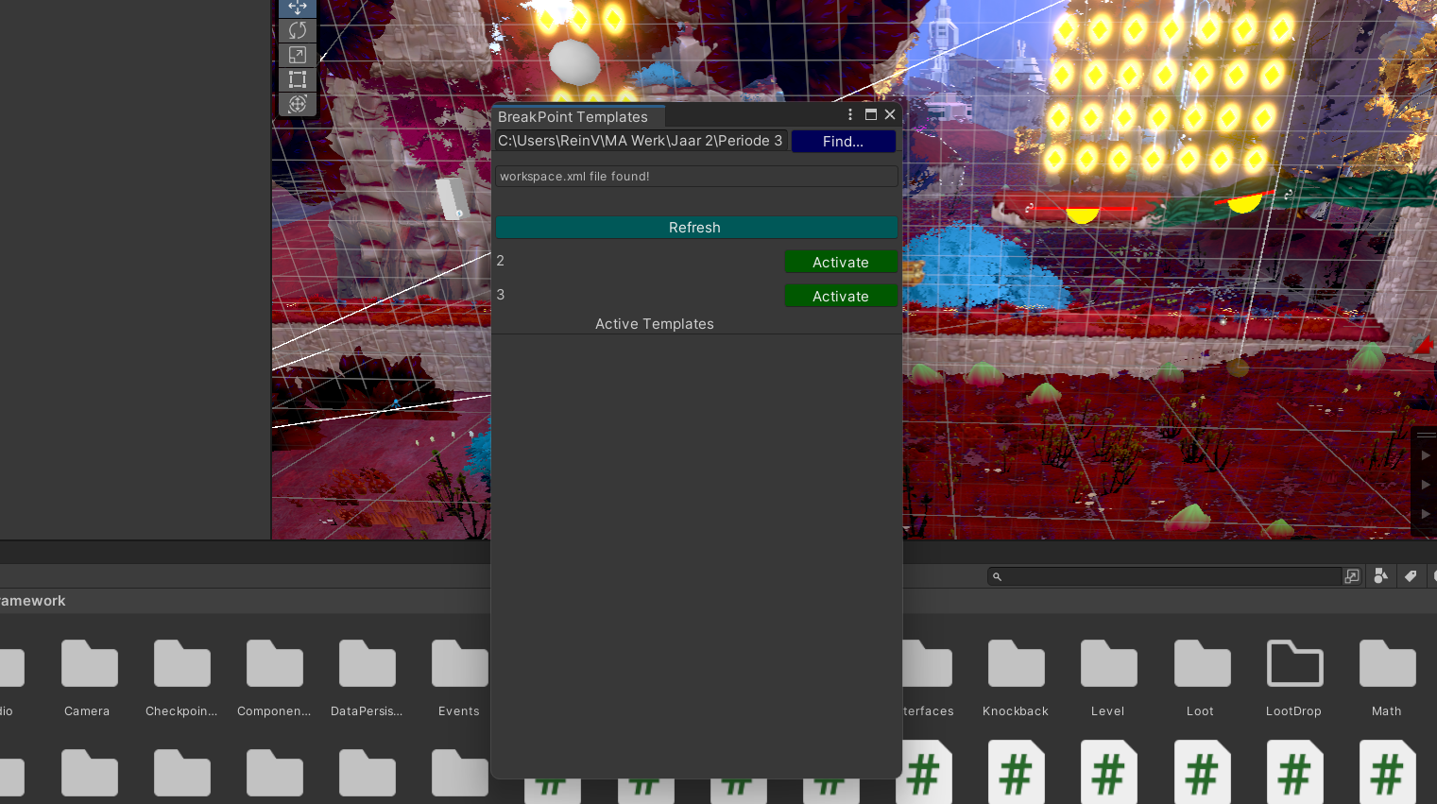Open BreakPoint Templates window options menu
This screenshot has width=1437, height=804.
[x=850, y=115]
